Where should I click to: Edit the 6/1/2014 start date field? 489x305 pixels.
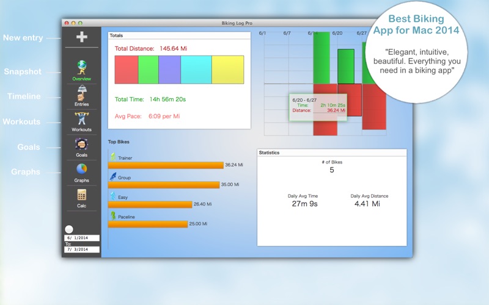(82, 238)
